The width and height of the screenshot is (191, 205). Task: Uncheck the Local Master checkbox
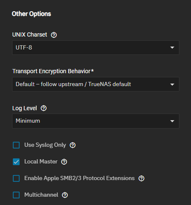point(16,162)
